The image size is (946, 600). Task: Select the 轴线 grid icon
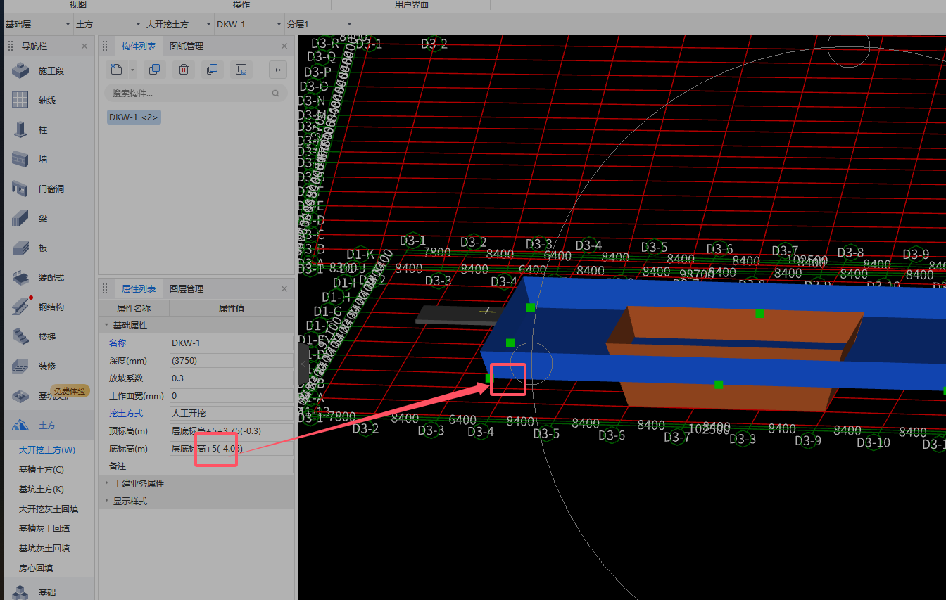click(20, 100)
